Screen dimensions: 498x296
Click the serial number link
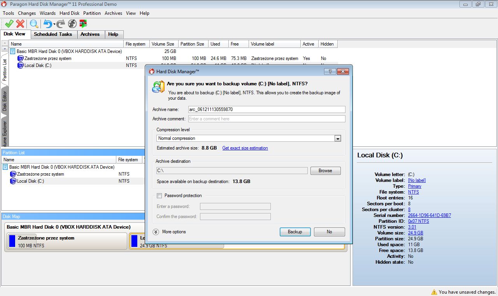pos(430,215)
